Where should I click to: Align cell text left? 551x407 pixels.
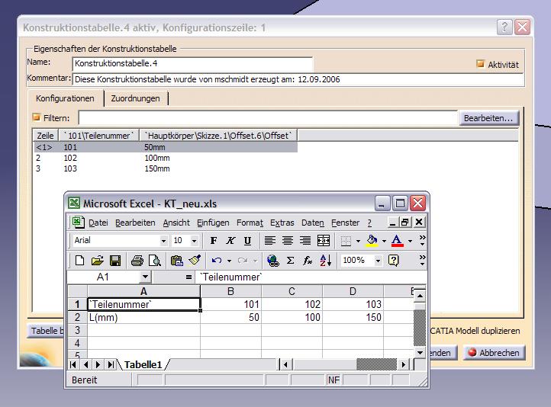270,241
